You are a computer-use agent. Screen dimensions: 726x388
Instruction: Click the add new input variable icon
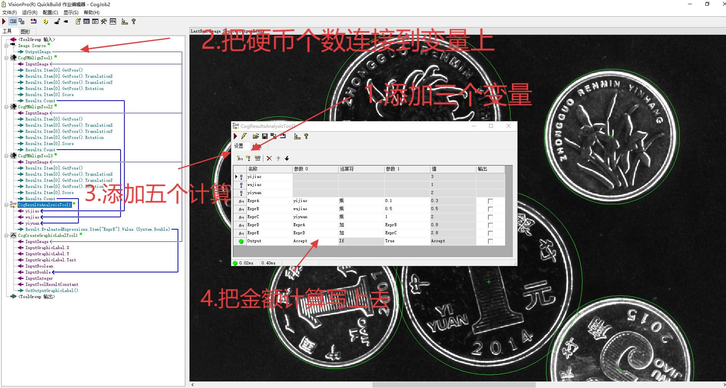pos(248,158)
